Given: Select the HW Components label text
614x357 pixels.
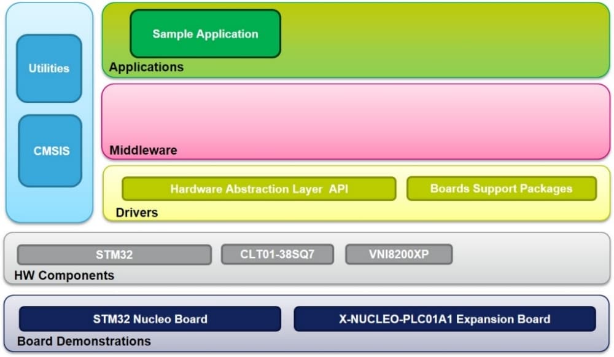Looking at the screenshot, I should point(64,275).
